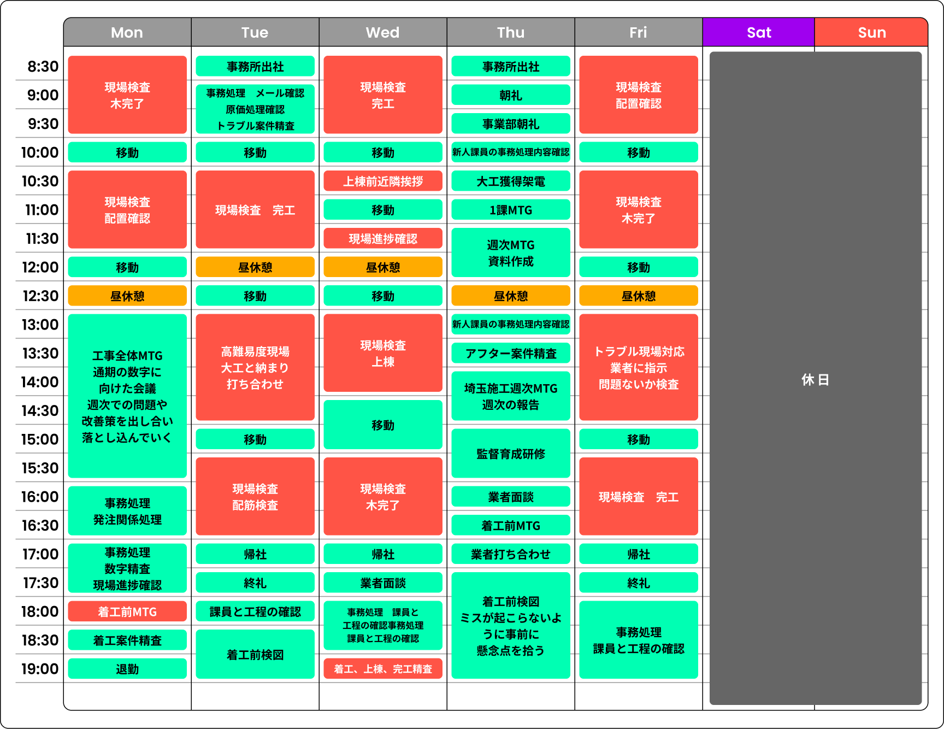Open Wednesday's 上棟前近隣挨拶 event
The height and width of the screenshot is (729, 944).
[383, 181]
